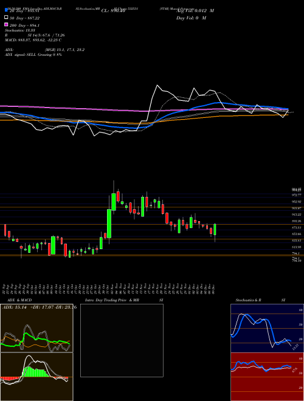Screen dimensions: 304x401
Task: Click the ADX: 15.14 +DY: 17.07 -DY: 23.16 readout
Action: (x=40, y=307)
